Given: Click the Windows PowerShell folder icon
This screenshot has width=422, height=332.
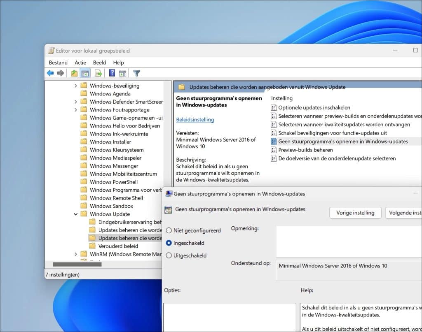Looking at the screenshot, I should tap(84, 182).
